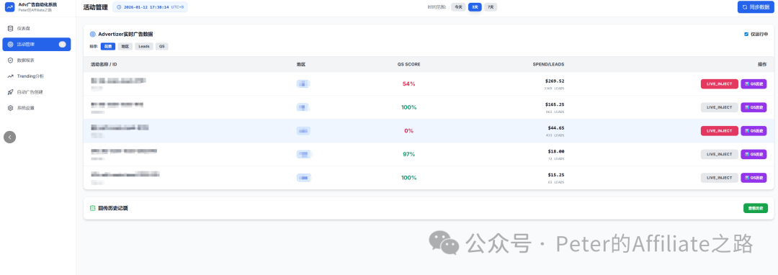The height and width of the screenshot is (275, 778).
Task: Sort the list by 花费
Action: tap(107, 46)
